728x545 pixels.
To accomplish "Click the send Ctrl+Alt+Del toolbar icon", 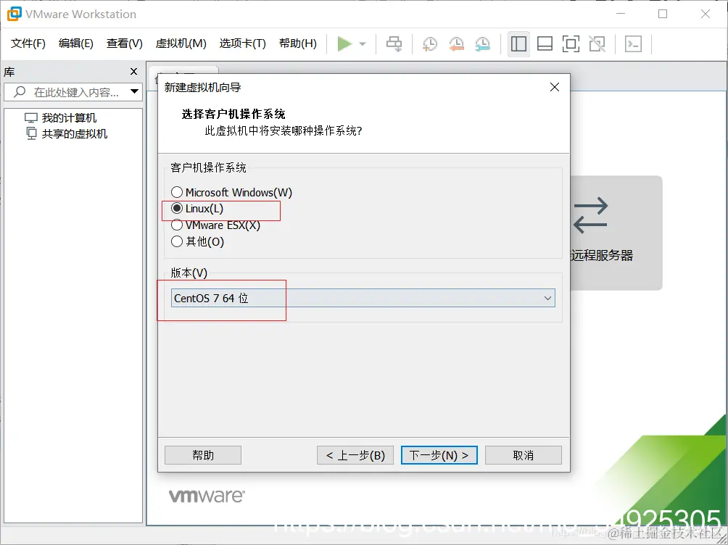I will tap(394, 44).
